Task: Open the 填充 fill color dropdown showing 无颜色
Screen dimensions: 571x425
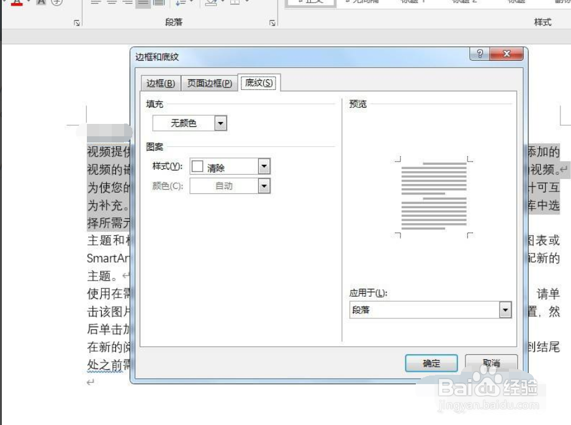Action: click(220, 123)
